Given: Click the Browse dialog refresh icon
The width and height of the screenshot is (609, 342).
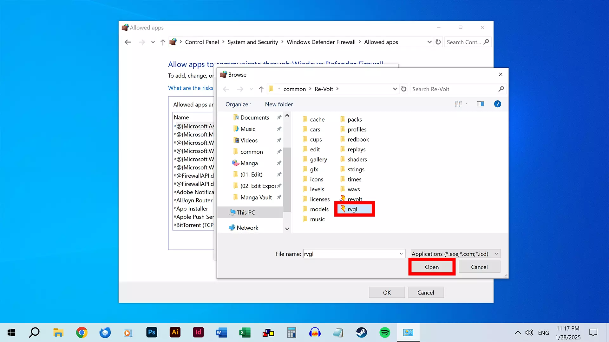Looking at the screenshot, I should (403, 89).
